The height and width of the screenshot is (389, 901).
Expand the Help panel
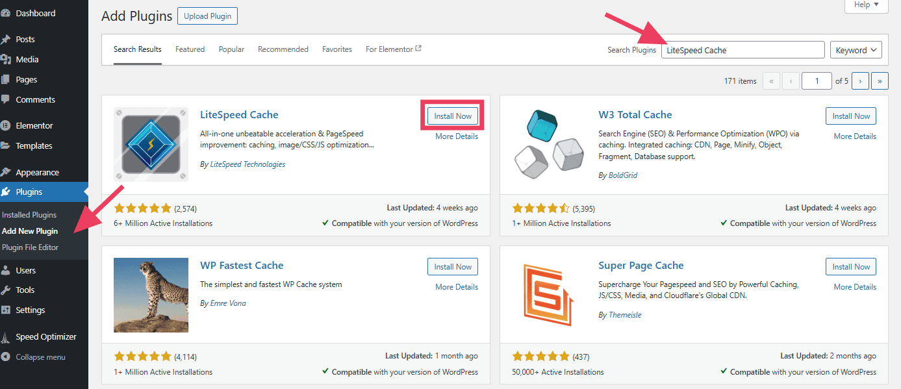866,5
